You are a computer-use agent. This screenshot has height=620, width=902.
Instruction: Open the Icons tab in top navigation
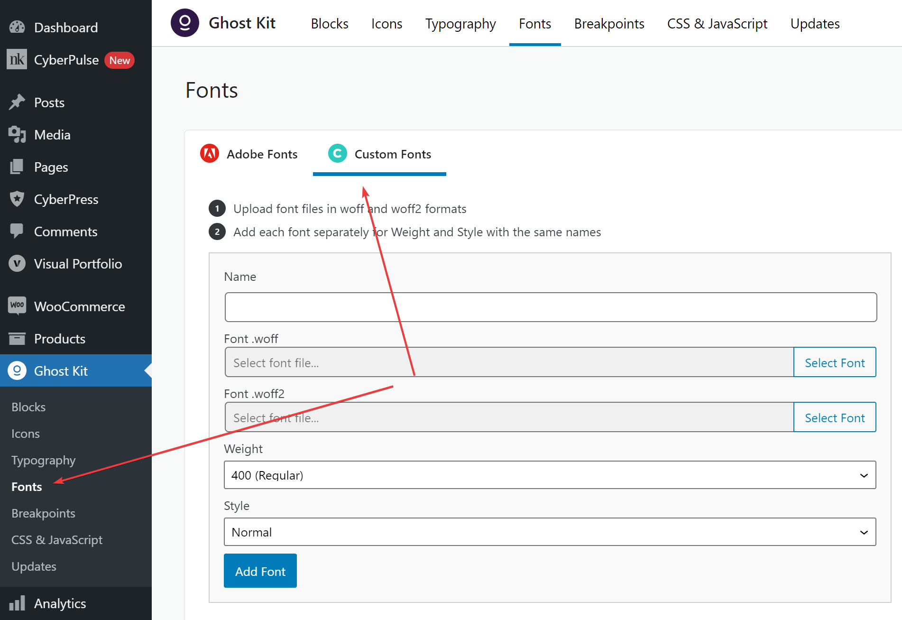[x=387, y=24]
